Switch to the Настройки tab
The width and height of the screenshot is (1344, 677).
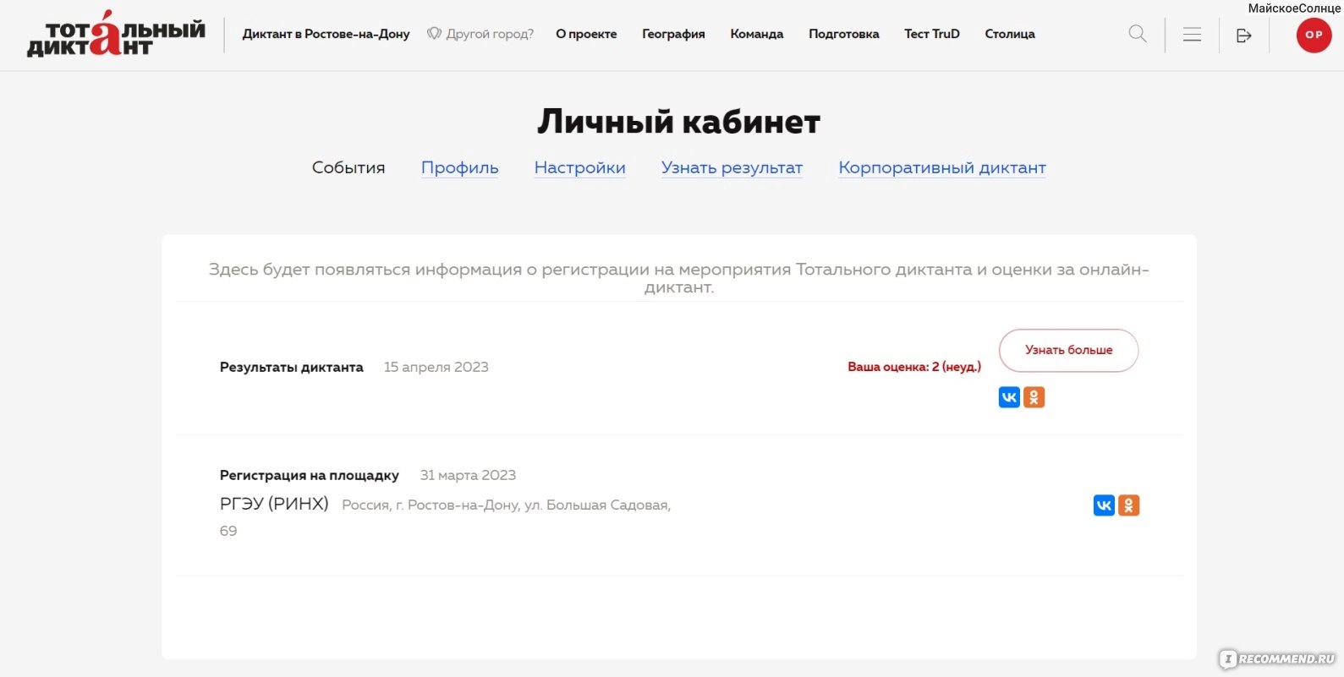[580, 167]
